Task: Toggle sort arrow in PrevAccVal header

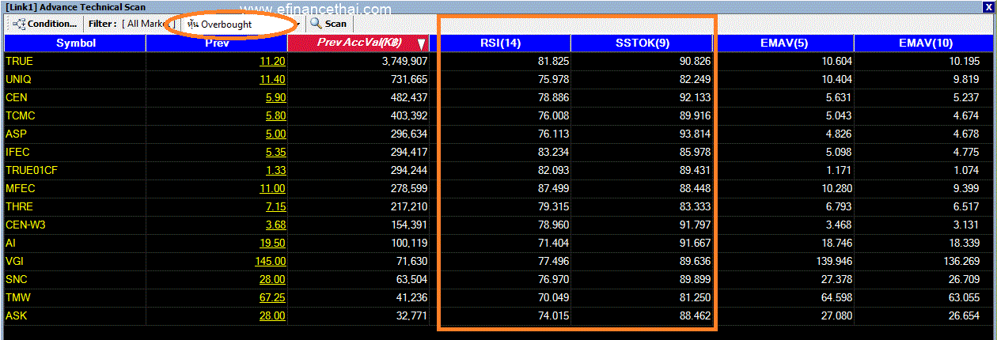Action: (422, 43)
